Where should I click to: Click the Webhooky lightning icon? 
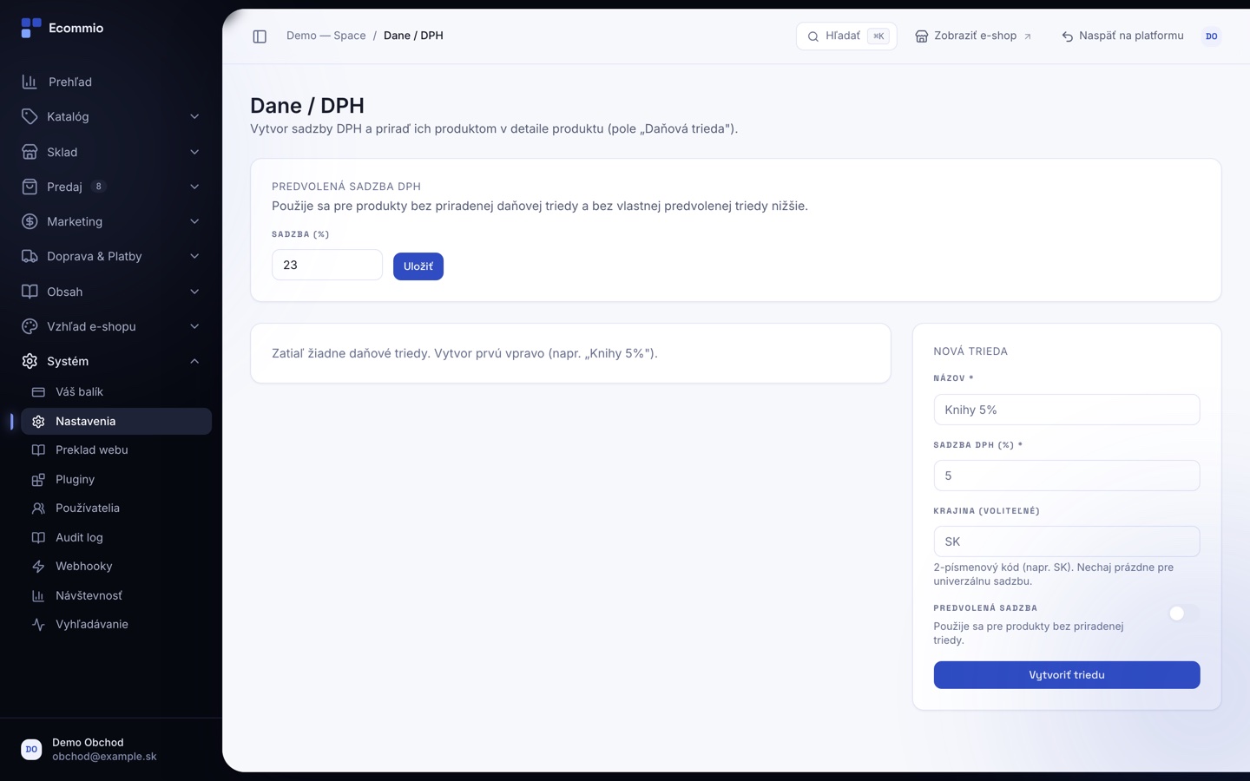38,567
